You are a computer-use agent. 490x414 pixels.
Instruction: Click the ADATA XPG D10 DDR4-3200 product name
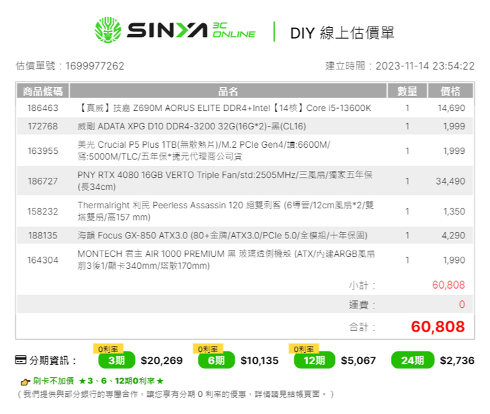click(192, 127)
